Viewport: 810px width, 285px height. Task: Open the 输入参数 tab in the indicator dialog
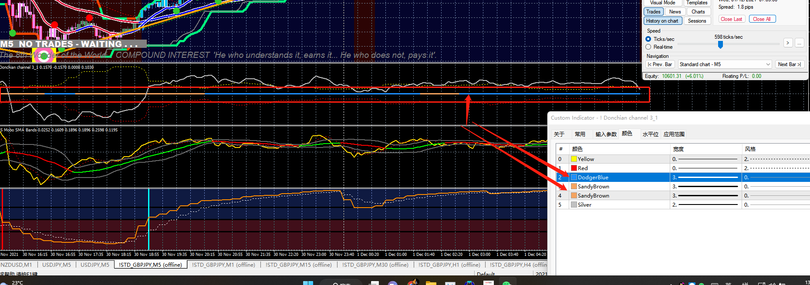coord(606,134)
